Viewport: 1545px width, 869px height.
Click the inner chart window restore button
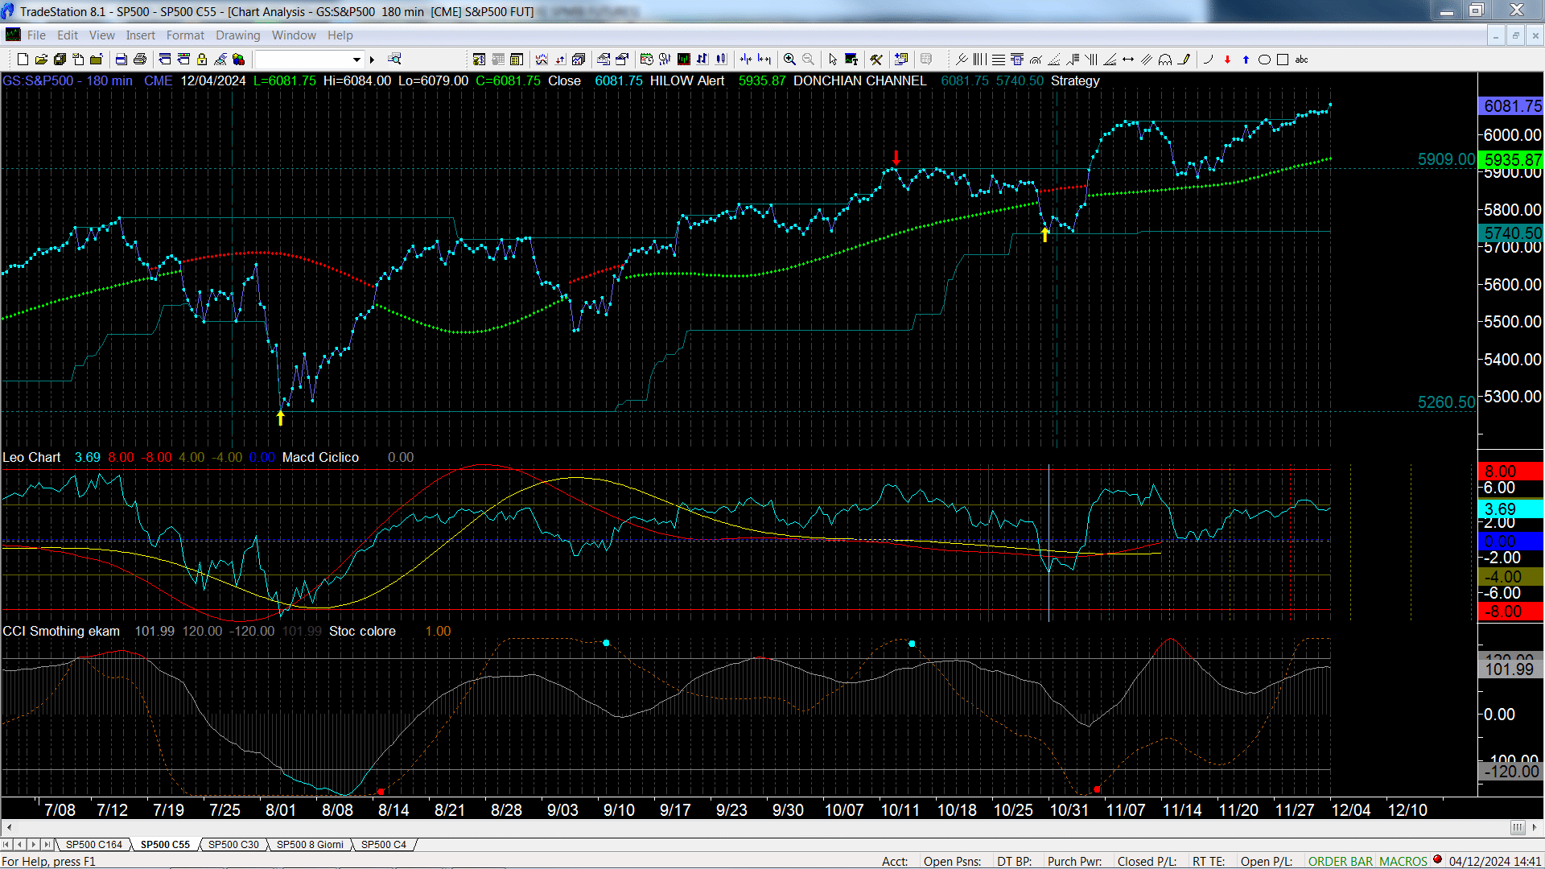1515,35
